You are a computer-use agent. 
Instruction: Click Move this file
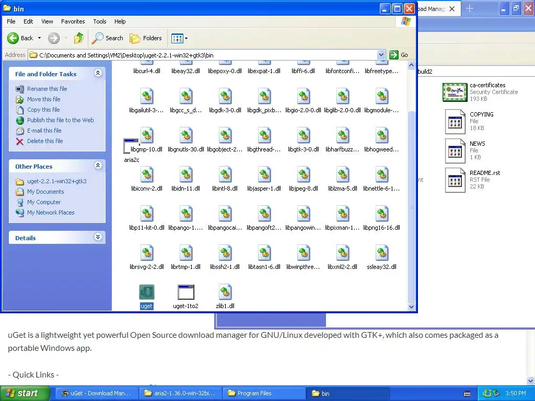pyautogui.click(x=44, y=99)
